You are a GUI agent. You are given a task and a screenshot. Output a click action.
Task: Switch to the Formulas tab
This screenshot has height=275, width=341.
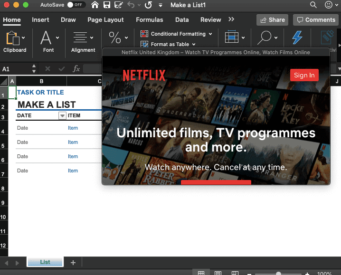(150, 20)
